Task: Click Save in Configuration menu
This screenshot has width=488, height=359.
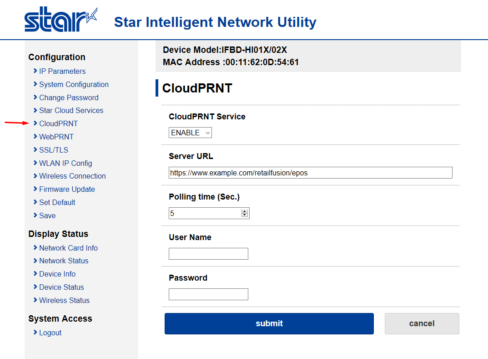Action: 47,215
